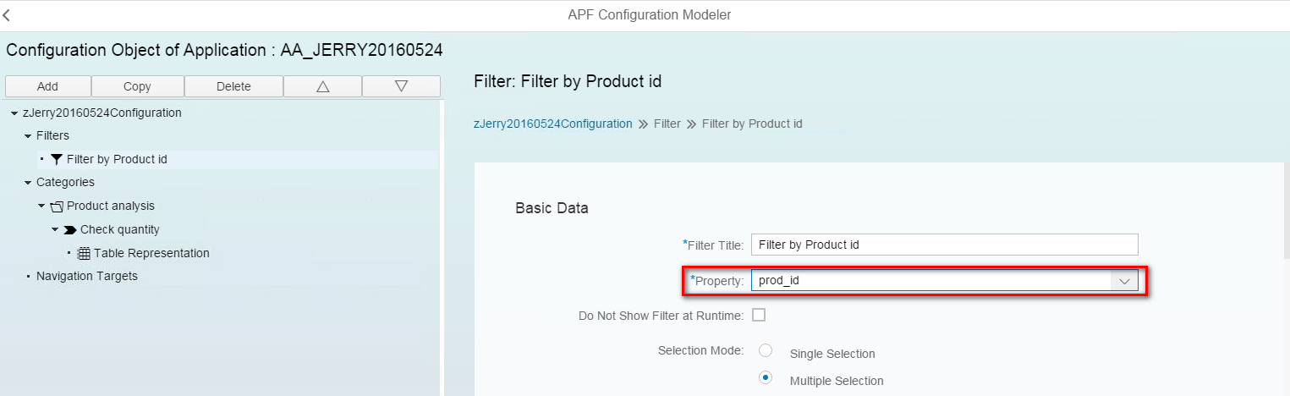This screenshot has width=1290, height=396.
Task: Select Navigation Targets in the tree
Action: [87, 276]
